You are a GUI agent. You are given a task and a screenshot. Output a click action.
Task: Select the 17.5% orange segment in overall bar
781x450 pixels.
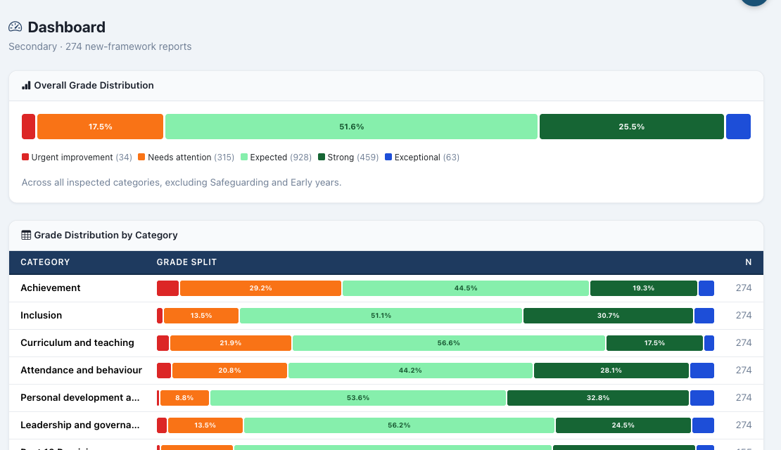point(100,127)
